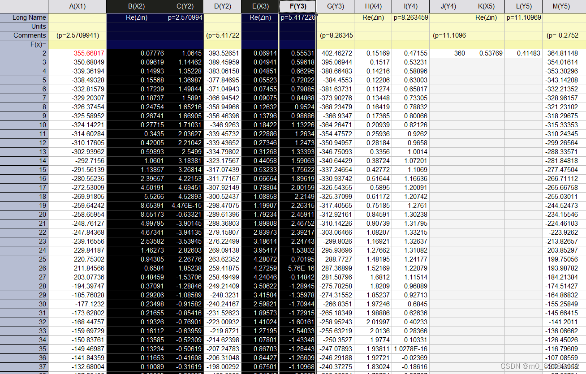Select column header D(Y2)
This screenshot has width=586, height=374.
222,6
